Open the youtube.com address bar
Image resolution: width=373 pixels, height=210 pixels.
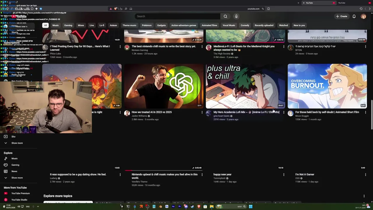point(253,9)
